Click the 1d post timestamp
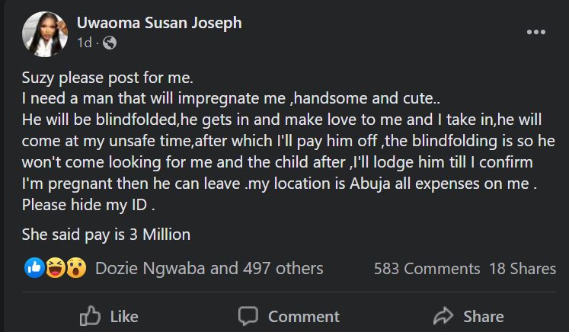 pos(84,43)
